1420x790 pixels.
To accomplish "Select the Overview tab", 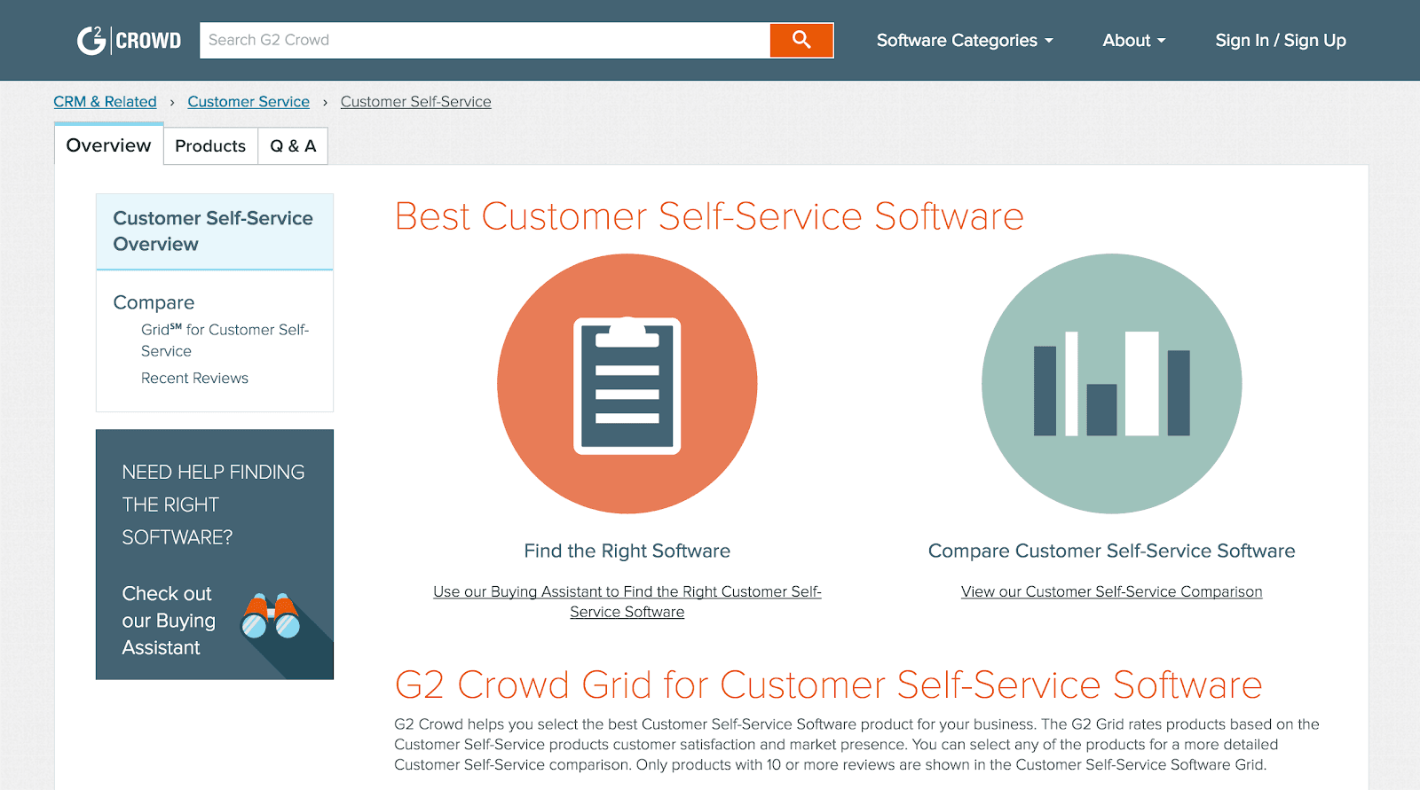I will click(108, 145).
